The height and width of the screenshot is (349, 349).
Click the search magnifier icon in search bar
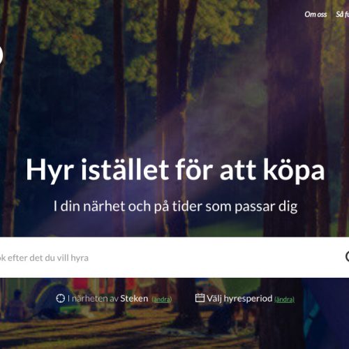(347, 257)
